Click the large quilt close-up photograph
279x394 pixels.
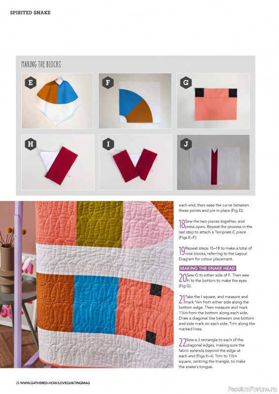tap(87, 285)
